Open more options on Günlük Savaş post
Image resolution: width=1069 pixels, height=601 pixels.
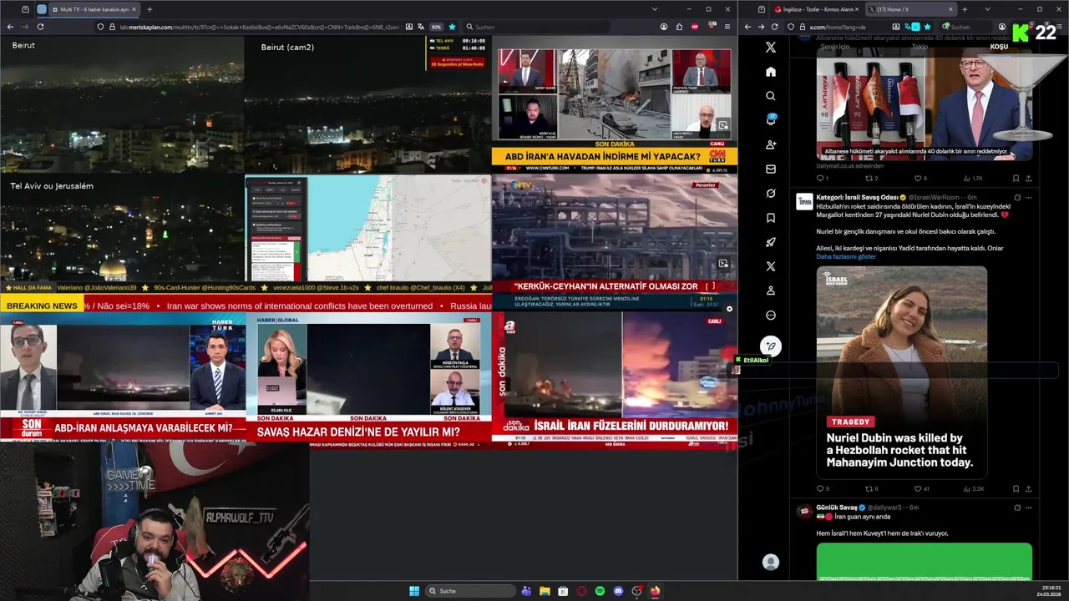(x=1028, y=508)
